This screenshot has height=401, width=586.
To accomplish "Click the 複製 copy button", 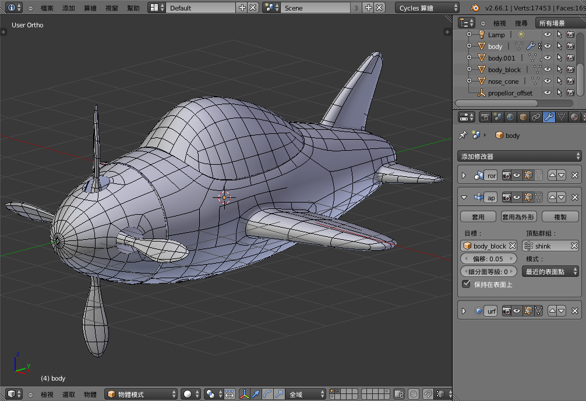I will 560,217.
